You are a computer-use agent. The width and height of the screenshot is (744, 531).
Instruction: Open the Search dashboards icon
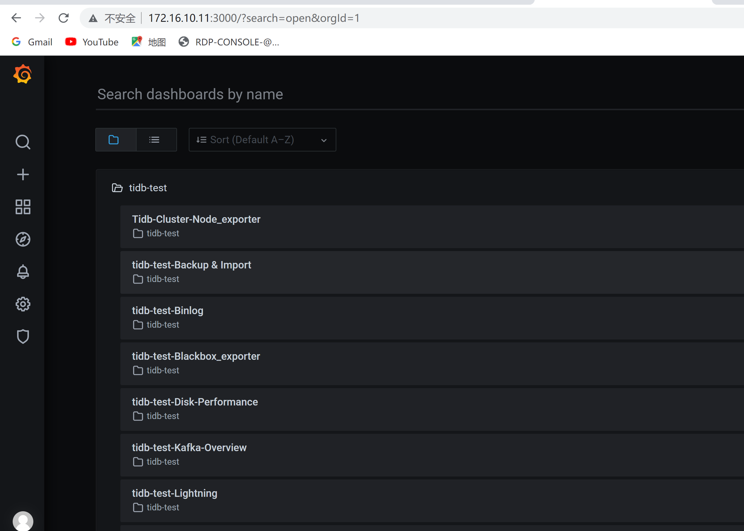pyautogui.click(x=23, y=143)
